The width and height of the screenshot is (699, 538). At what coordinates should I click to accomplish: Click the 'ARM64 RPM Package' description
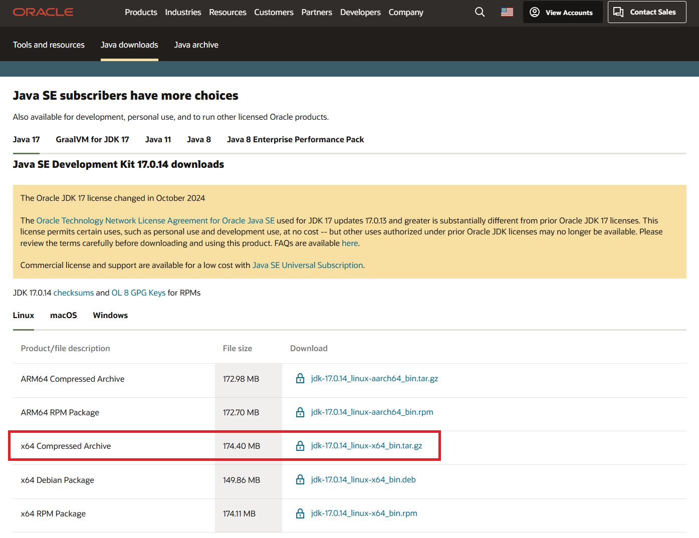click(60, 412)
